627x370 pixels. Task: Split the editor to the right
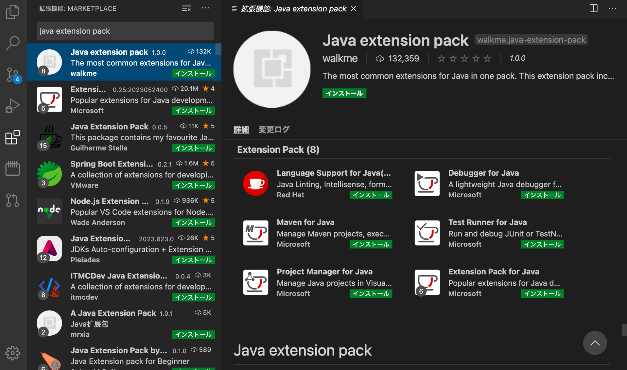click(x=593, y=8)
